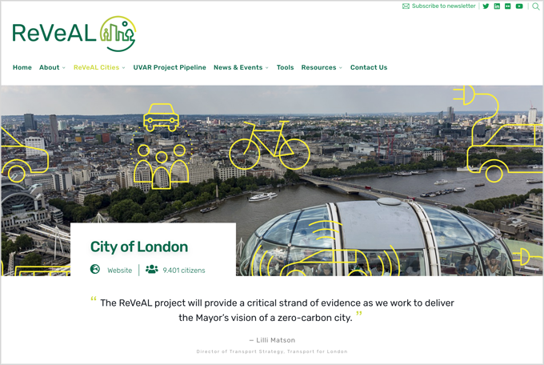Go to the Home menu item
Viewport: 544px width, 365px height.
[x=22, y=67]
